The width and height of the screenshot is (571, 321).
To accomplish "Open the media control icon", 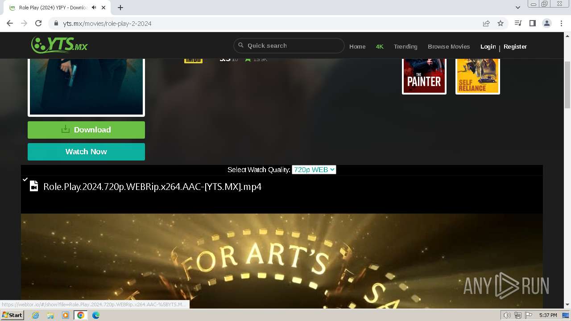I will pos(518,23).
